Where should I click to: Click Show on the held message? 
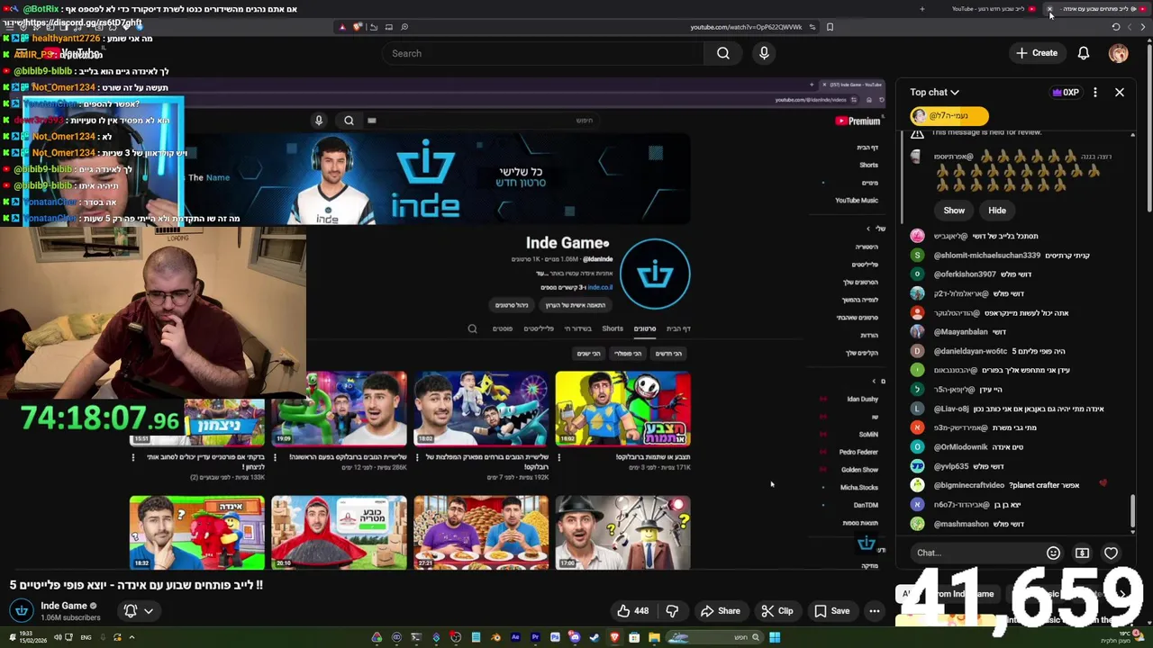(954, 211)
